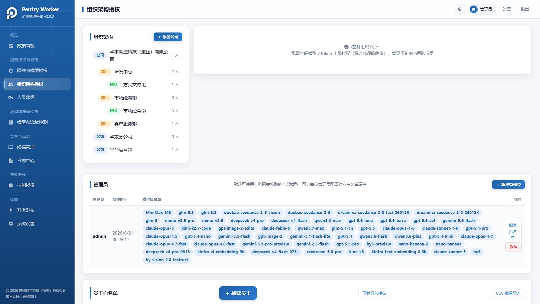Open 数据看板 in the sidebar
Viewport: 540px width, 304px height.
tap(37, 46)
